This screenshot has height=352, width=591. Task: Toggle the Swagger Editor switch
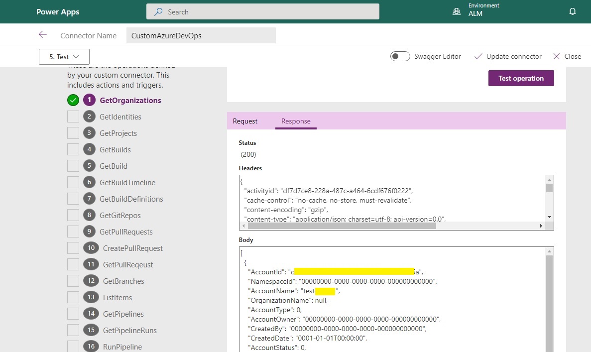click(400, 56)
